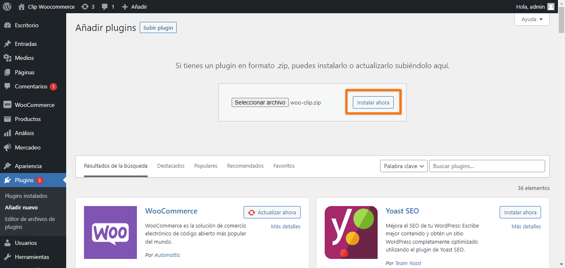Click the Entradas pin icon
This screenshot has height=268, width=565.
click(7, 44)
